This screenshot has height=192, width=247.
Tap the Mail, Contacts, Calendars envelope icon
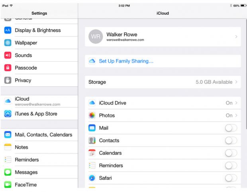[x=8, y=135]
